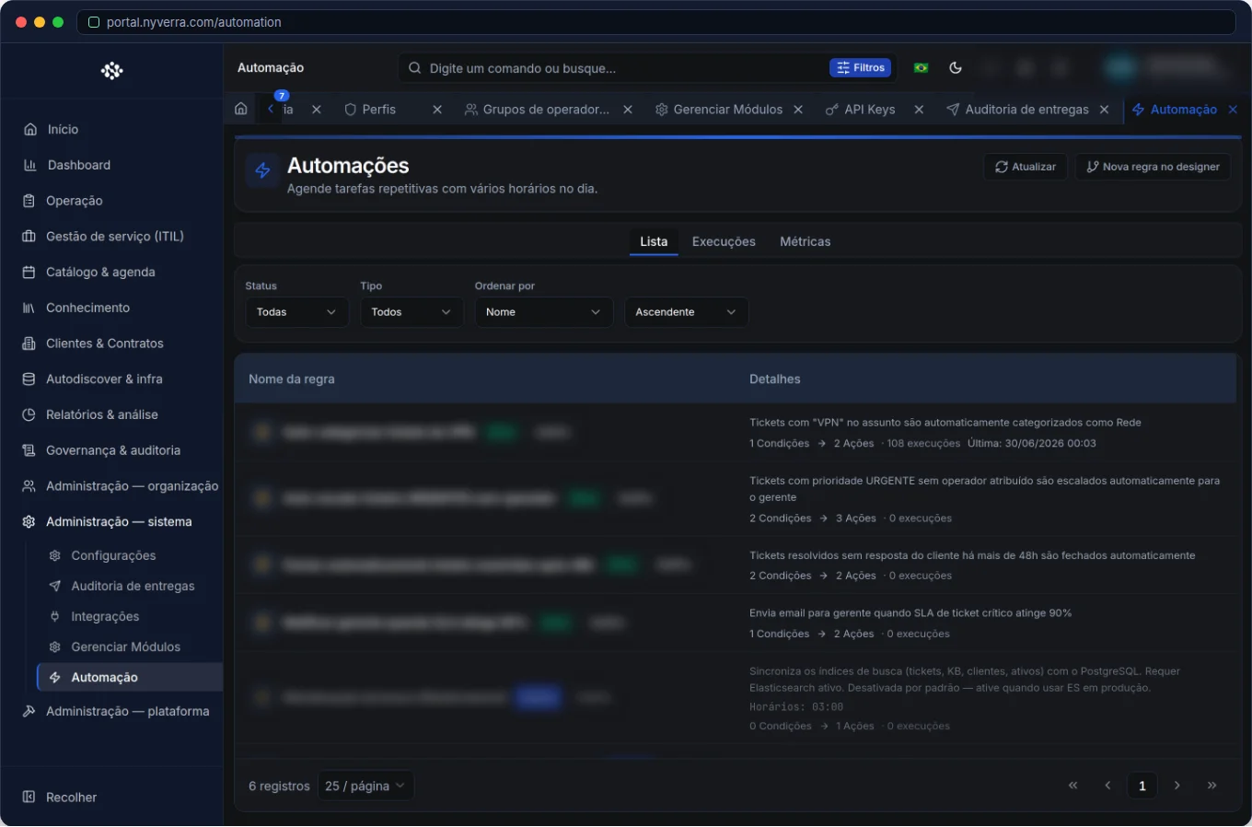The width and height of the screenshot is (1252, 827).
Task: Open Gerenciar Módulos in sidebar
Action: pyautogui.click(x=125, y=647)
